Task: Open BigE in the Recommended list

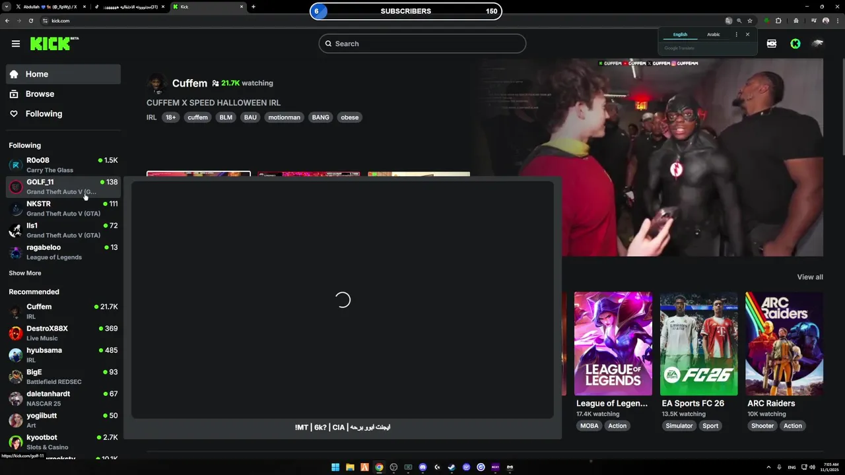Action: tap(63, 377)
